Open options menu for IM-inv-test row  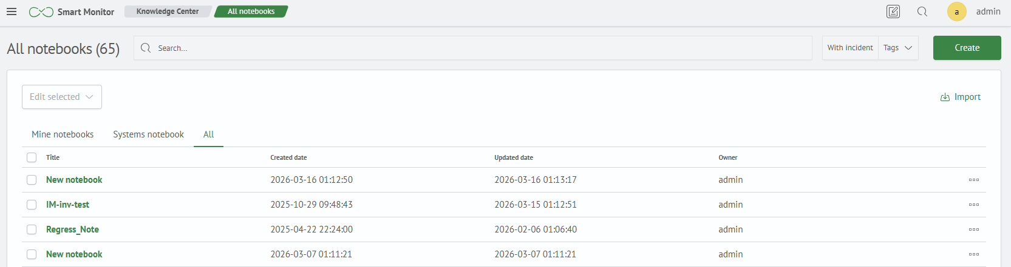tap(974, 205)
